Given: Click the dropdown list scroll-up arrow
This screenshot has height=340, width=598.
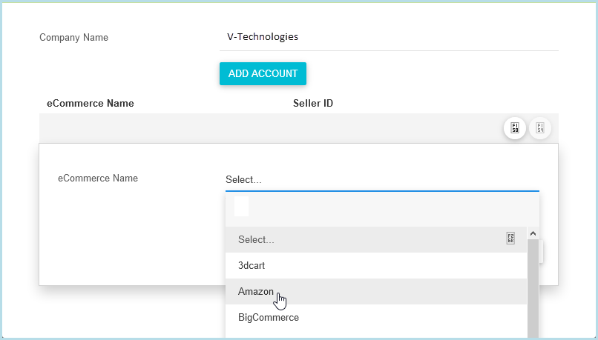Looking at the screenshot, I should 533,233.
